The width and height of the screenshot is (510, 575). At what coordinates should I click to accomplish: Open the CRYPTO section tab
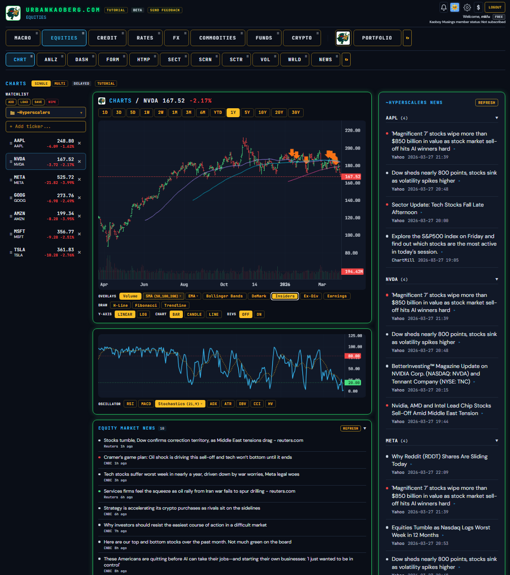pyautogui.click(x=302, y=38)
